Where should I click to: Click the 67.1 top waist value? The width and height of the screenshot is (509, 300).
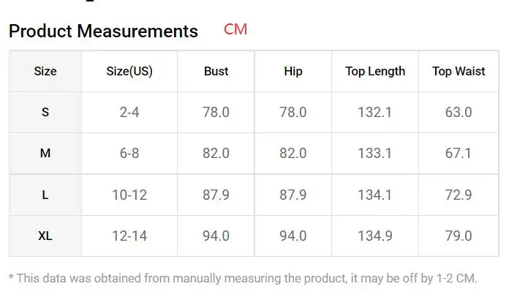(458, 153)
